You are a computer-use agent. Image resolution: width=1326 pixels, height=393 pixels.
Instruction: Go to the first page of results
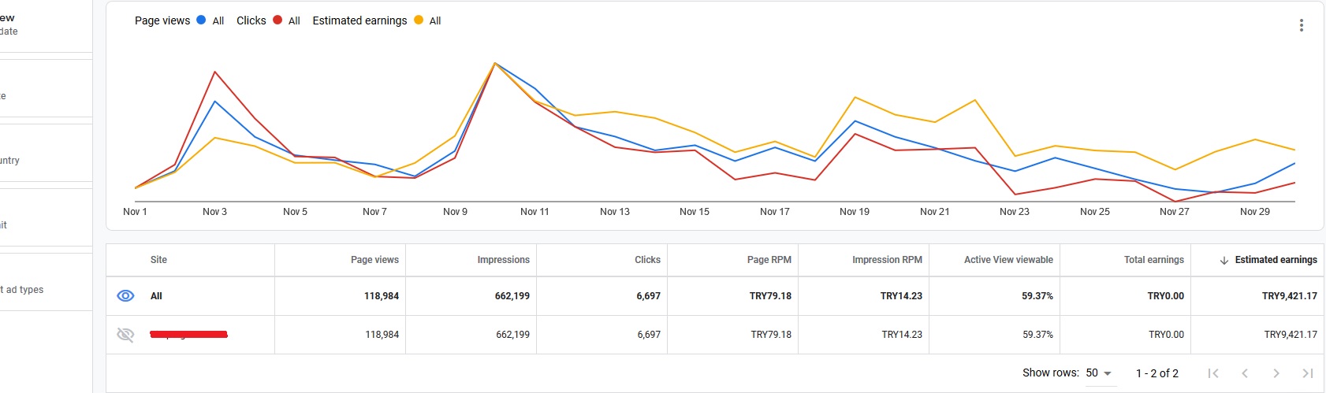click(x=1213, y=373)
